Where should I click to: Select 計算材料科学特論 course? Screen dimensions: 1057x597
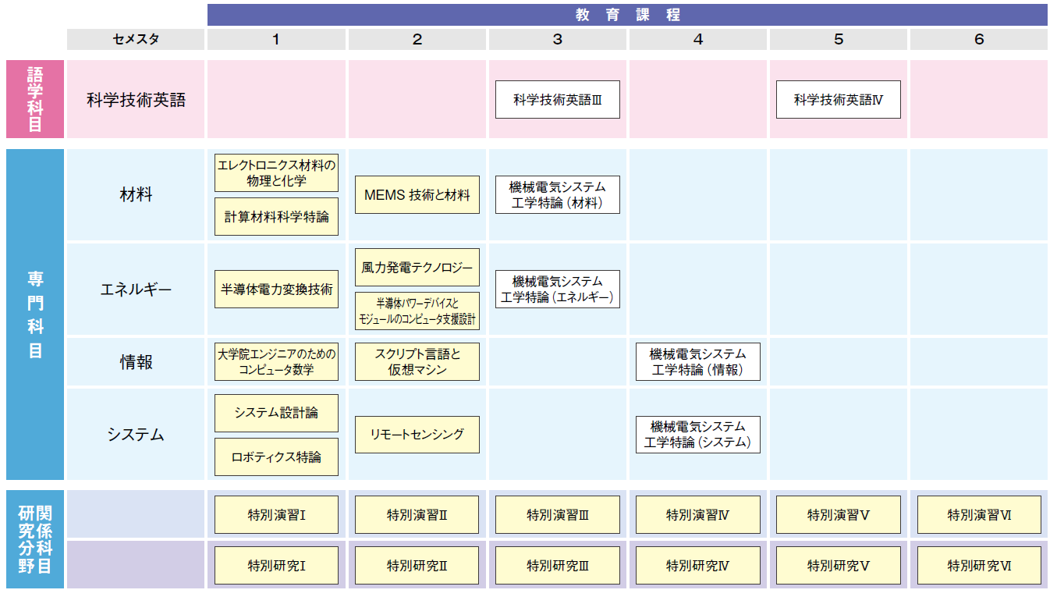point(276,216)
